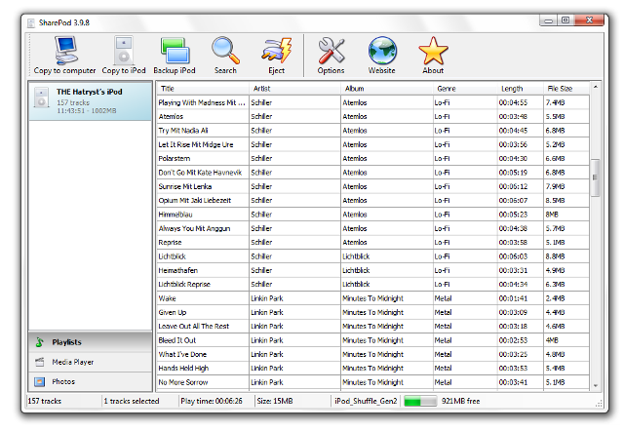The image size is (624, 431).
Task: Click the Photos picture icon
Action: pyautogui.click(x=39, y=381)
